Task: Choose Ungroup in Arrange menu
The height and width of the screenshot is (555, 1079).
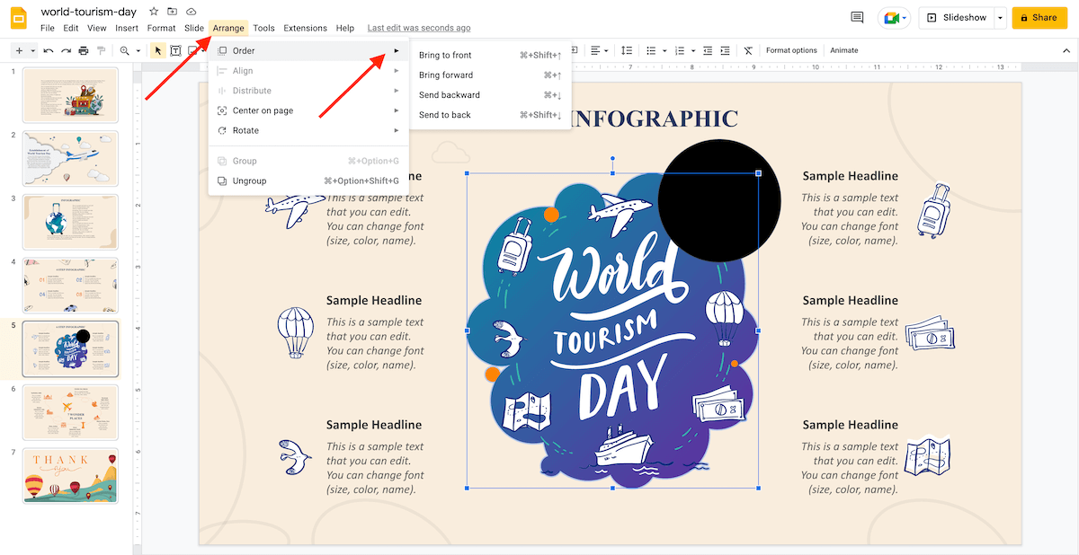Action: click(308, 181)
